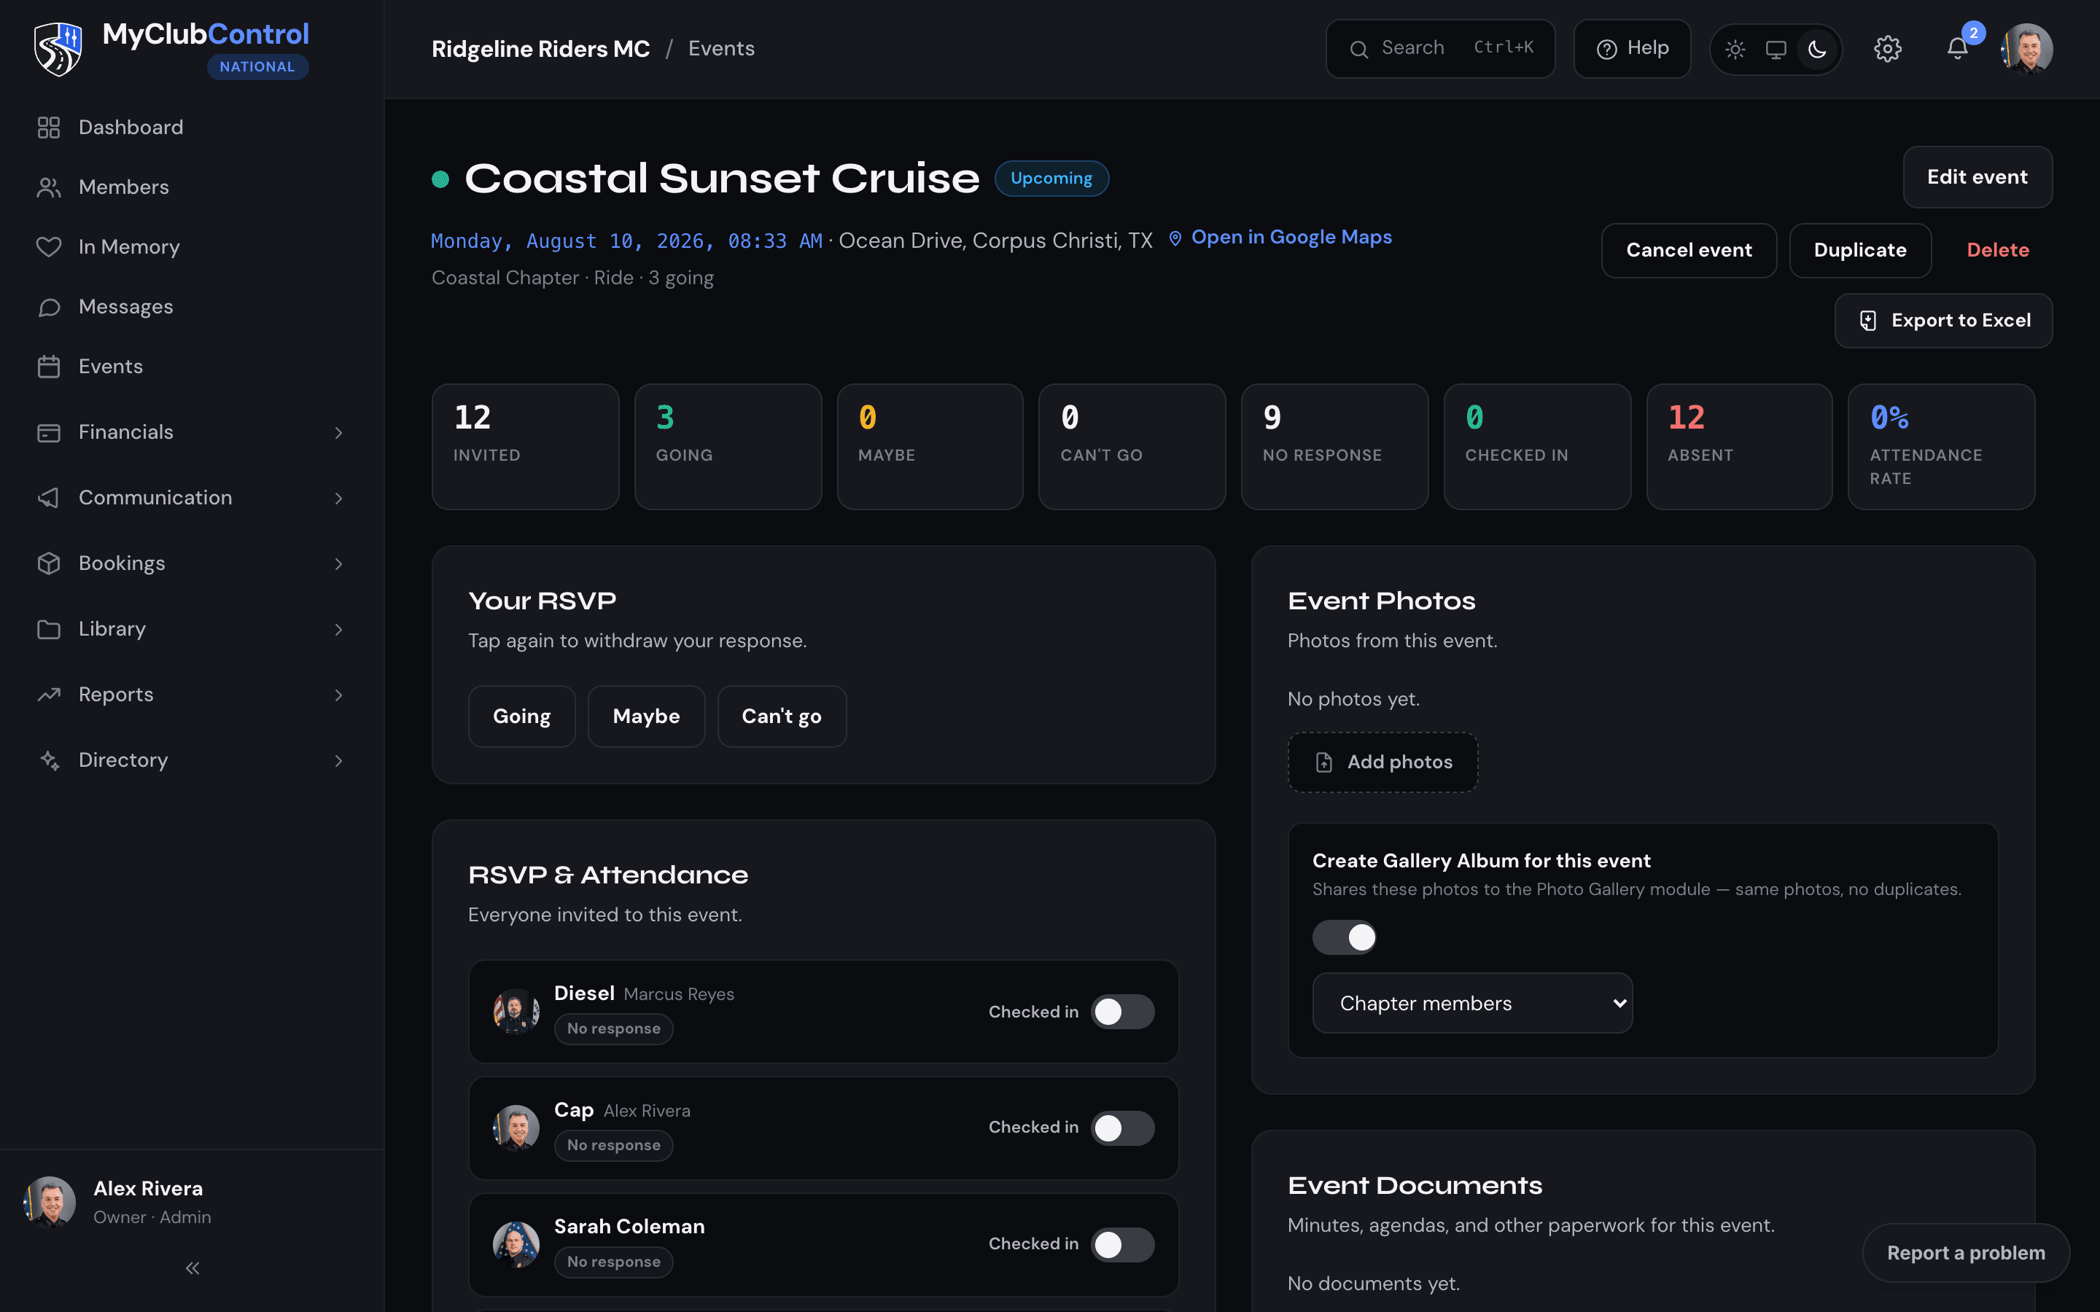The width and height of the screenshot is (2100, 1312).
Task: Click the Financials card icon
Action: (x=49, y=432)
